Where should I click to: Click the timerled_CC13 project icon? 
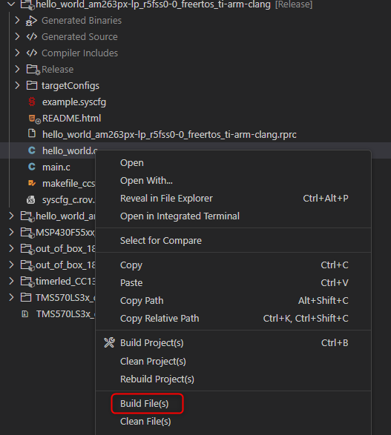(x=27, y=282)
